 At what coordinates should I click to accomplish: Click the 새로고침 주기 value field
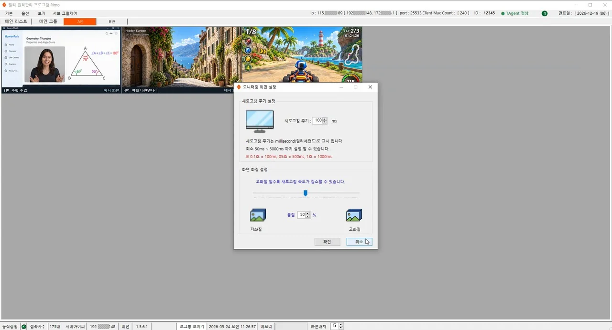click(x=317, y=121)
